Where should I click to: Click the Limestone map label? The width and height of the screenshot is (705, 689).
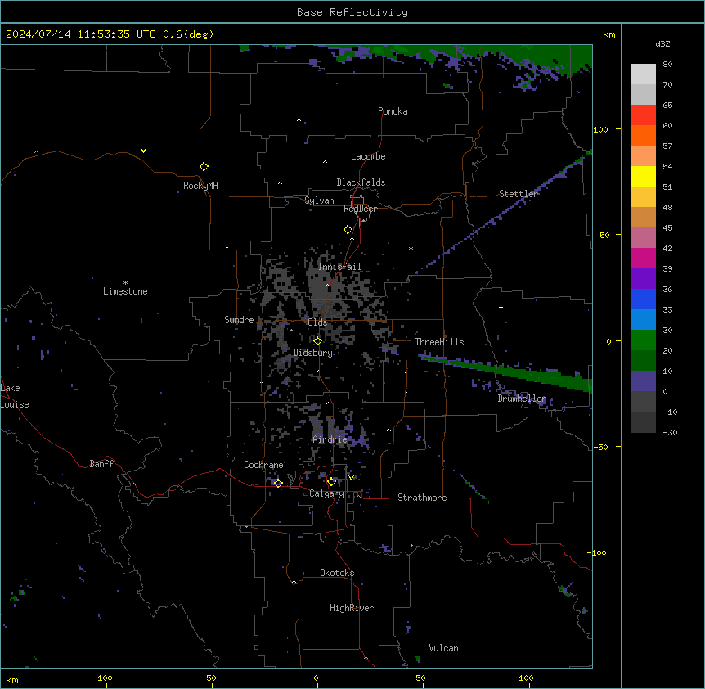coord(125,291)
